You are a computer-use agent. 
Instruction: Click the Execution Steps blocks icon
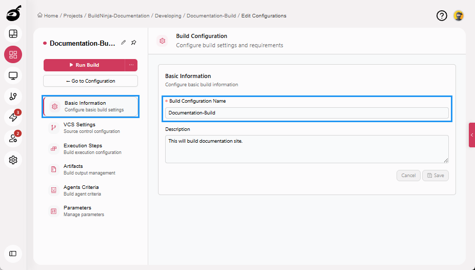click(54, 149)
